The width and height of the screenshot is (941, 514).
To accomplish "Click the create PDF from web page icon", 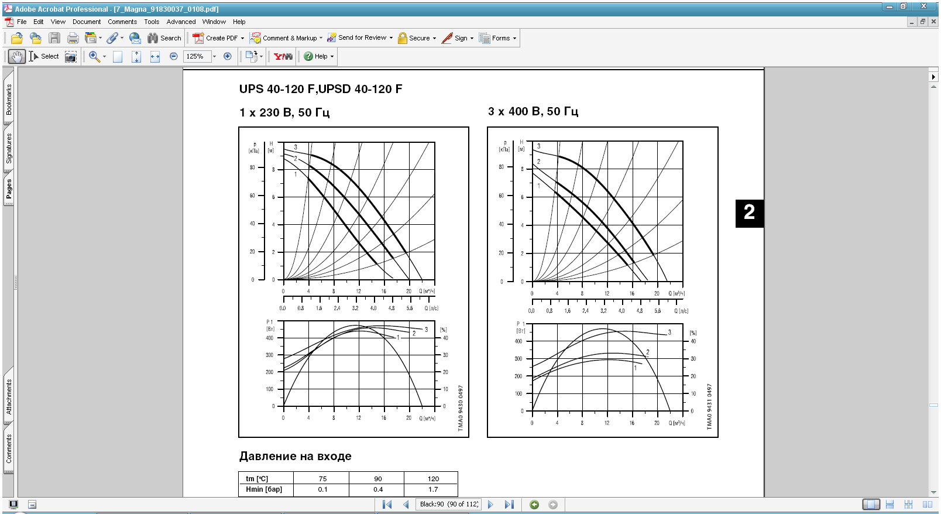I will coord(36,38).
